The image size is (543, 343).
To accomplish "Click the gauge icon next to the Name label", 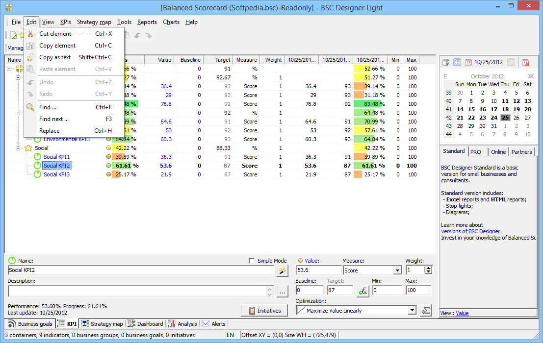I will click(x=12, y=260).
